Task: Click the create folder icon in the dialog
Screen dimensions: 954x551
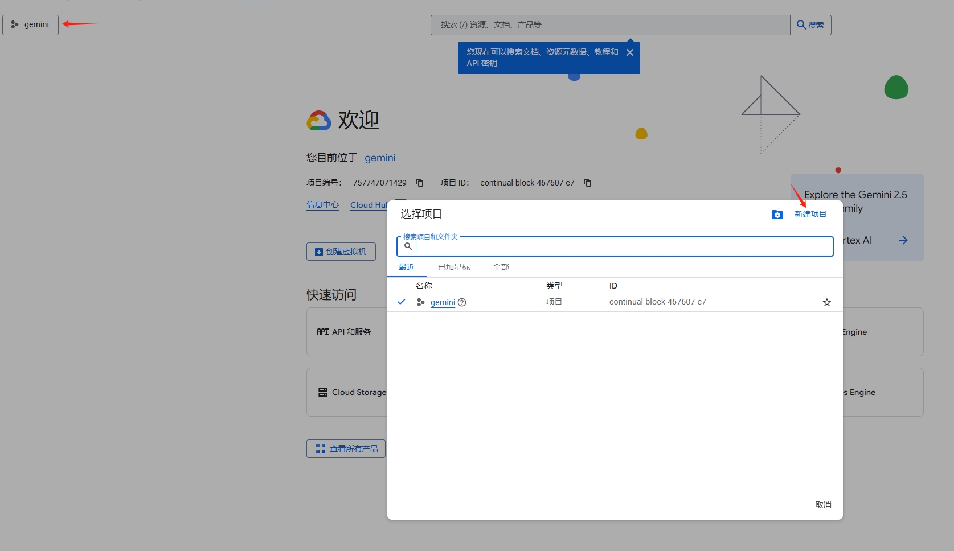Action: (x=777, y=215)
